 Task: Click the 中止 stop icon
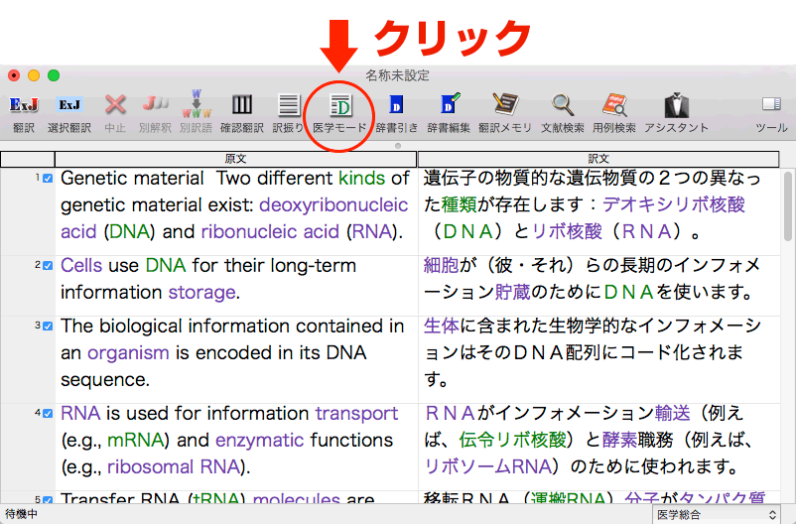point(115,104)
